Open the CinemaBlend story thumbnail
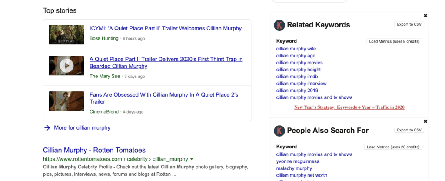Screen dimensions: 445x181 coord(66,101)
